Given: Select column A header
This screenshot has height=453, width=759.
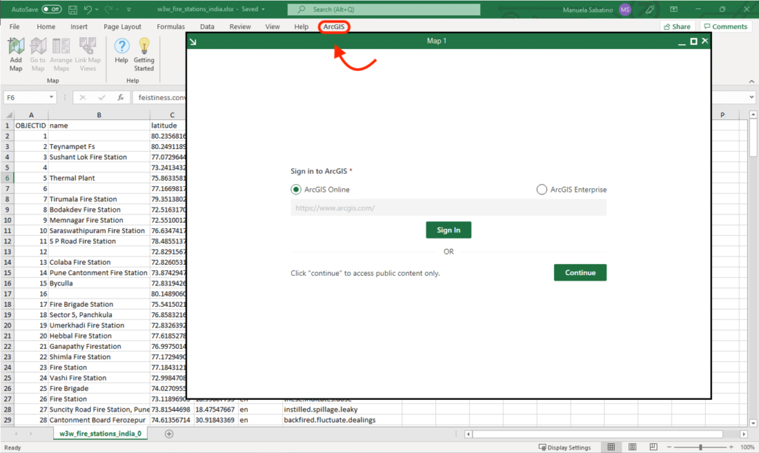Looking at the screenshot, I should 31,114.
